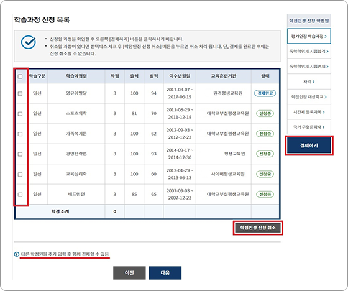The image size is (348, 291).
Task: Click the 상태 column header
Action: point(265,76)
